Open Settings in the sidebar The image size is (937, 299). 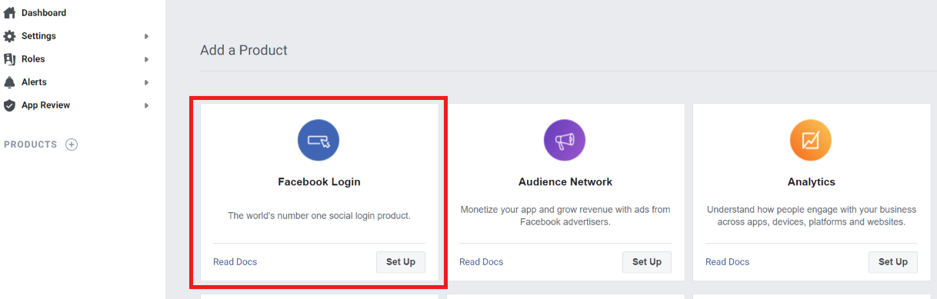(38, 36)
